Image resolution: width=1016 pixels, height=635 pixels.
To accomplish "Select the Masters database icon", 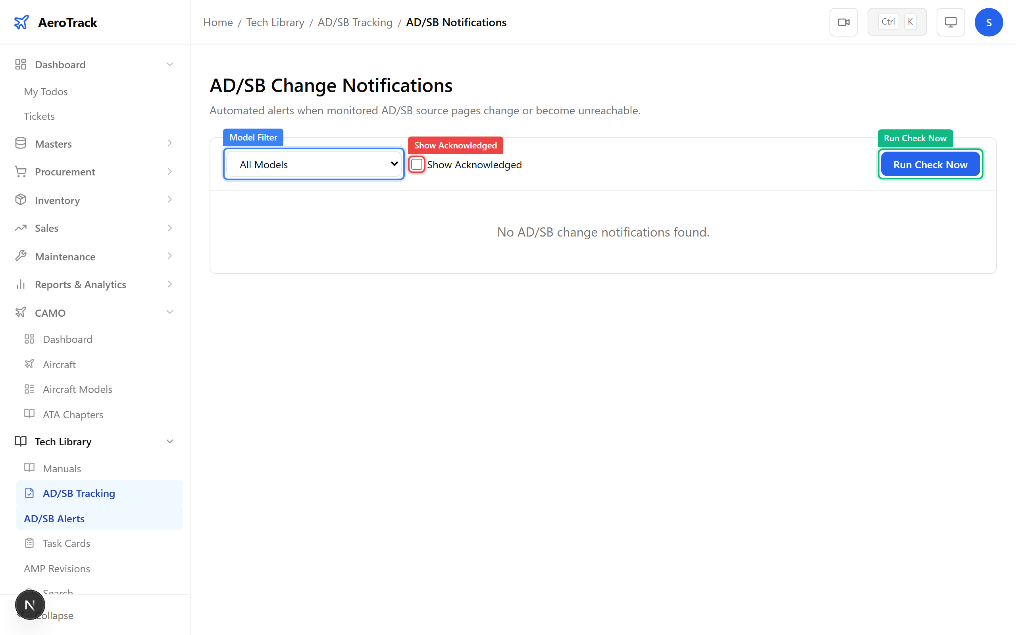I will [x=21, y=143].
